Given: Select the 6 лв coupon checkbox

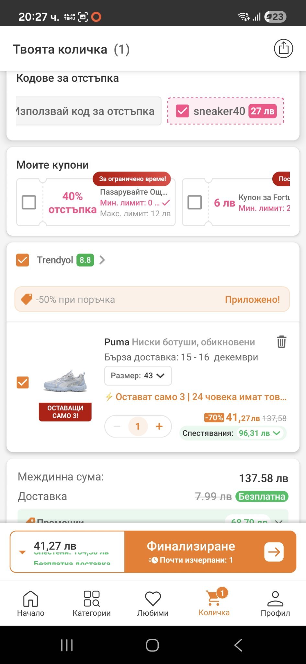Looking at the screenshot, I should tap(195, 202).
